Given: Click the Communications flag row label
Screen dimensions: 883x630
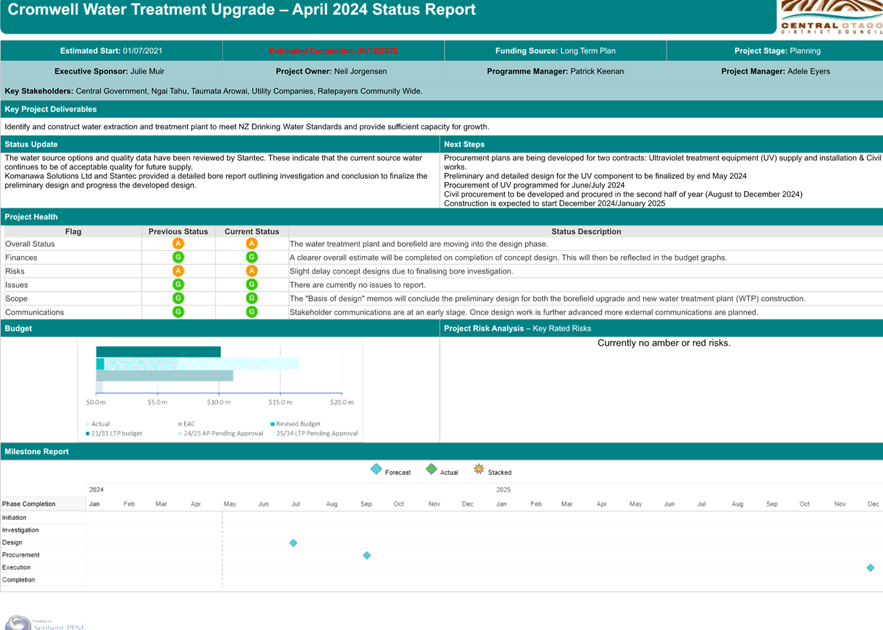Looking at the screenshot, I should tap(34, 312).
